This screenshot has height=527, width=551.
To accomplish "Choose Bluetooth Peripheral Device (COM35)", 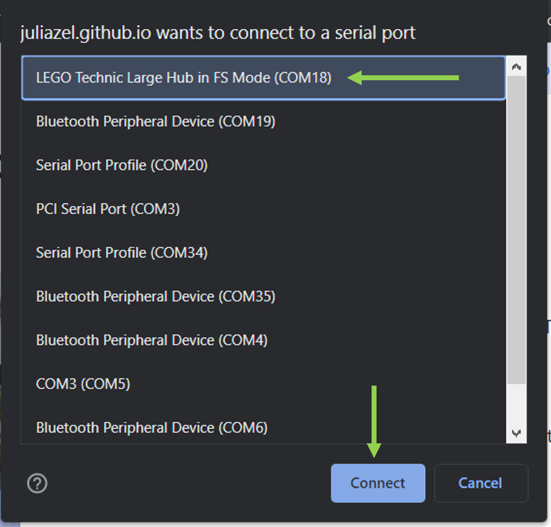I will tap(156, 297).
